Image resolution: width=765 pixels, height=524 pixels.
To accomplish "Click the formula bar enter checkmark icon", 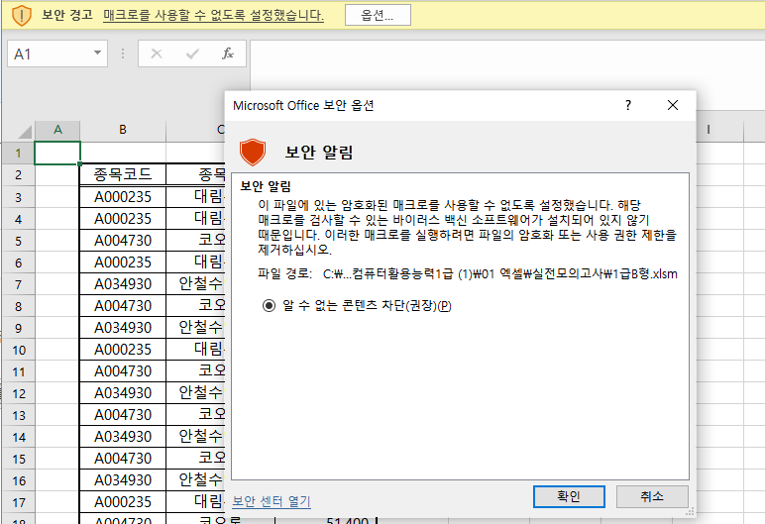I will (192, 53).
